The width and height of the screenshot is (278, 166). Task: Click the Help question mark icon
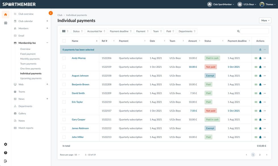click(x=5, y=152)
